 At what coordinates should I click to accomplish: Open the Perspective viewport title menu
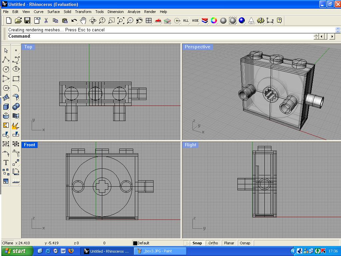click(x=197, y=47)
